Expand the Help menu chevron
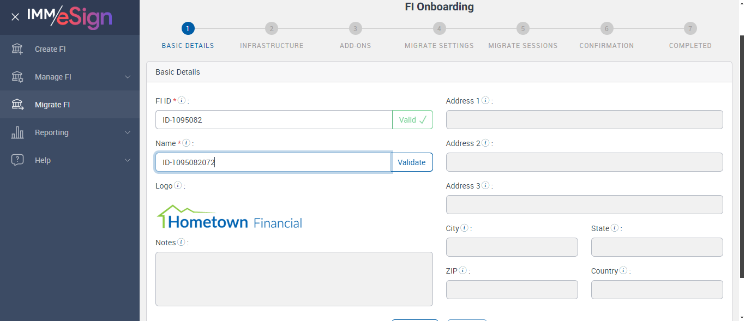This screenshot has width=745, height=321. [128, 160]
